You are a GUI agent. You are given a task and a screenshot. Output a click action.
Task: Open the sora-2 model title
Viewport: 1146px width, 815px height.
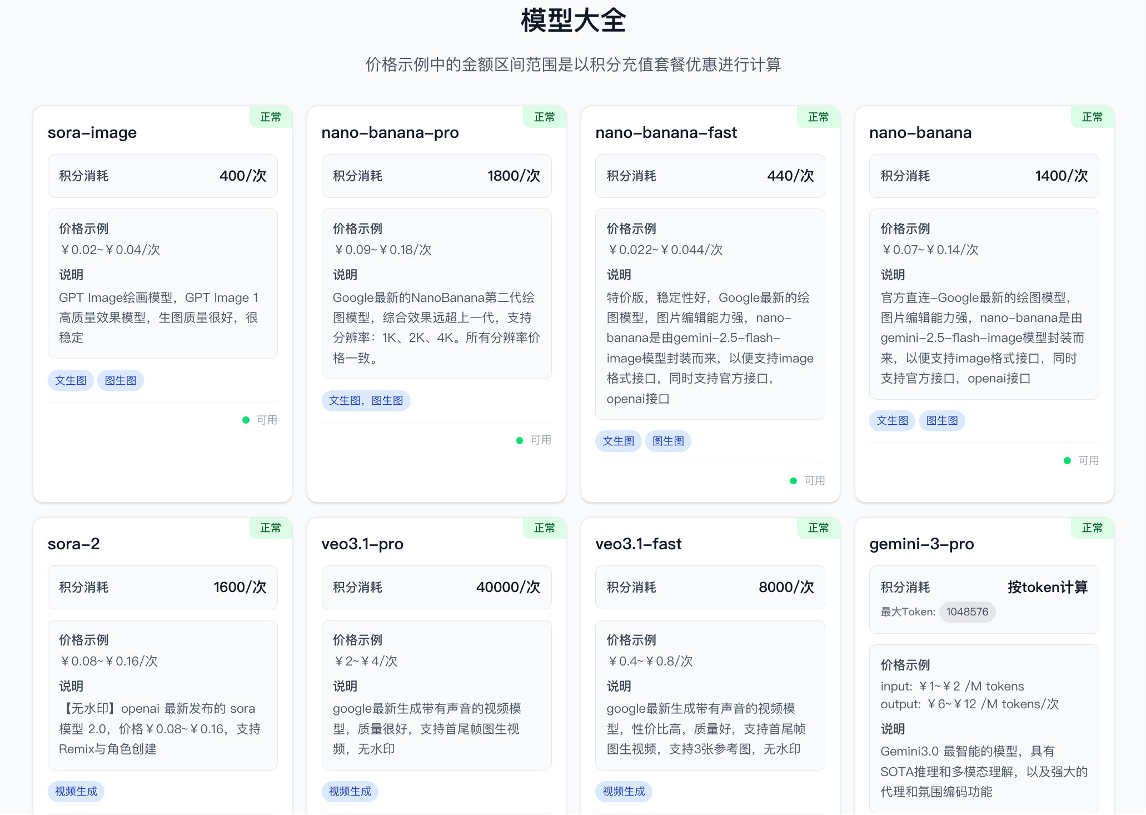click(x=73, y=544)
